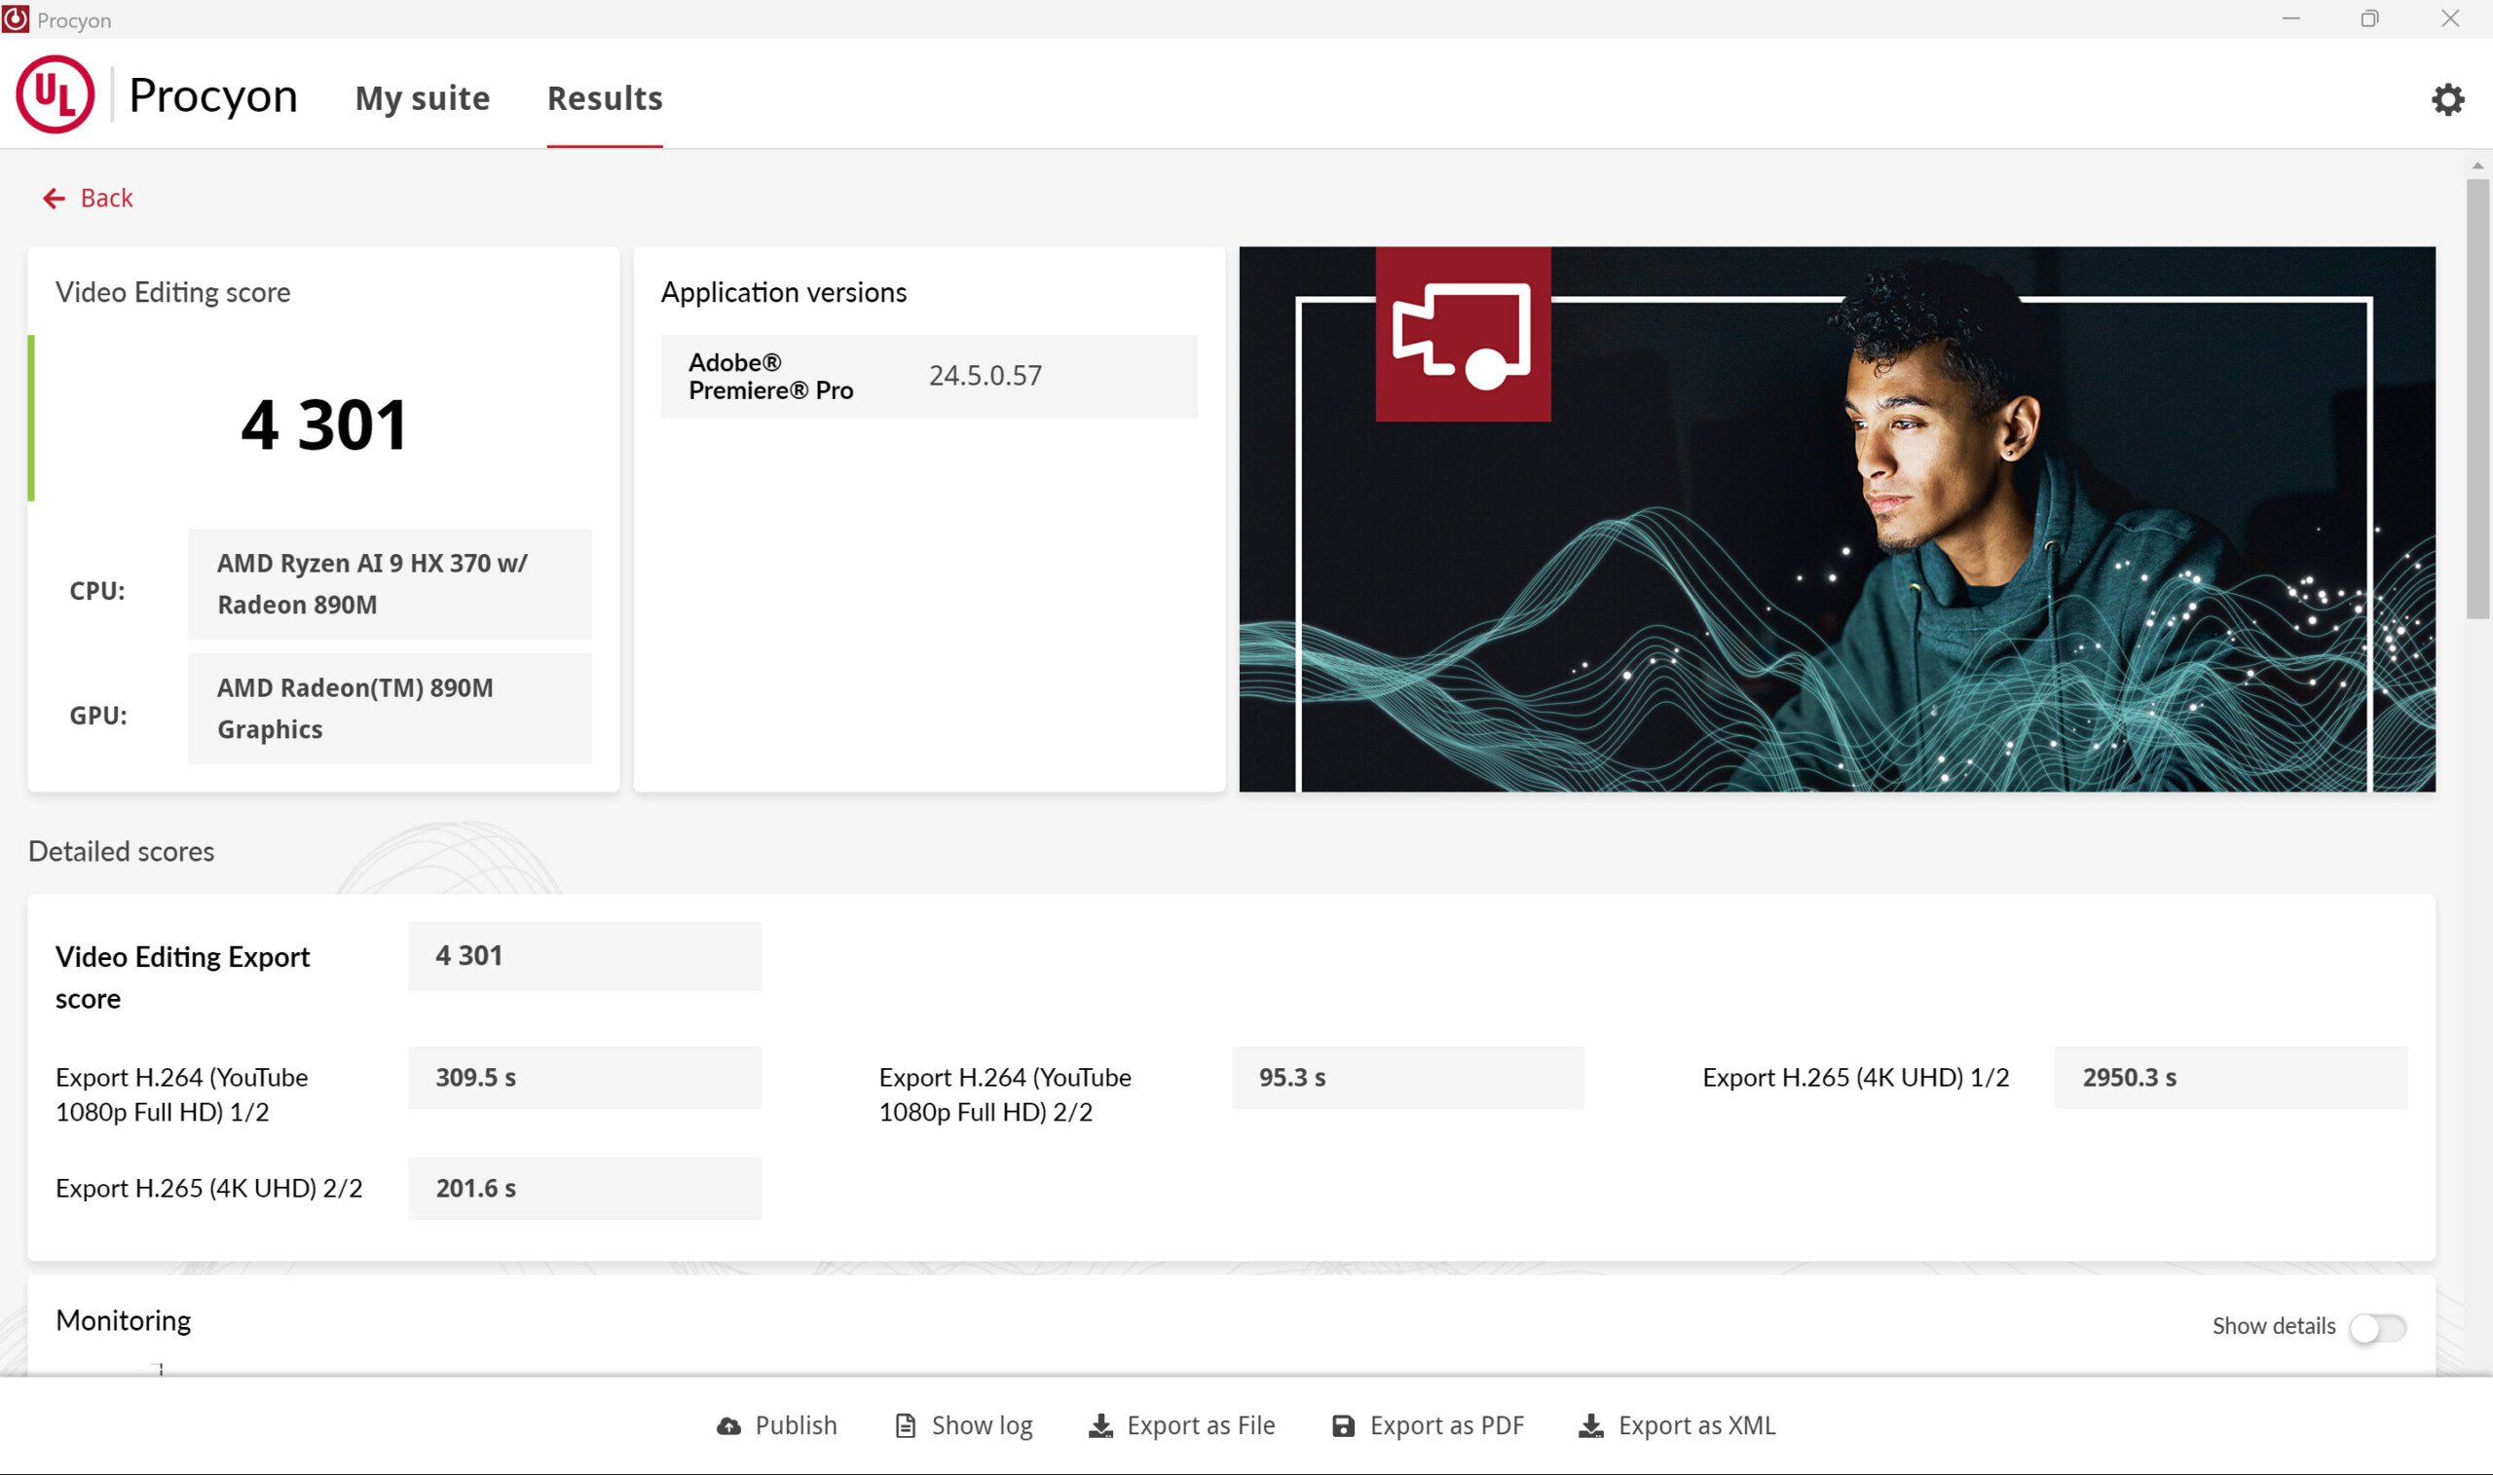Click the red back arrow icon
The image size is (2493, 1475).
54,199
